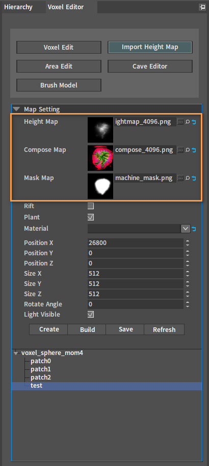Click the Compose Map thumbnail preview
The width and height of the screenshot is (209, 466).
(100, 158)
